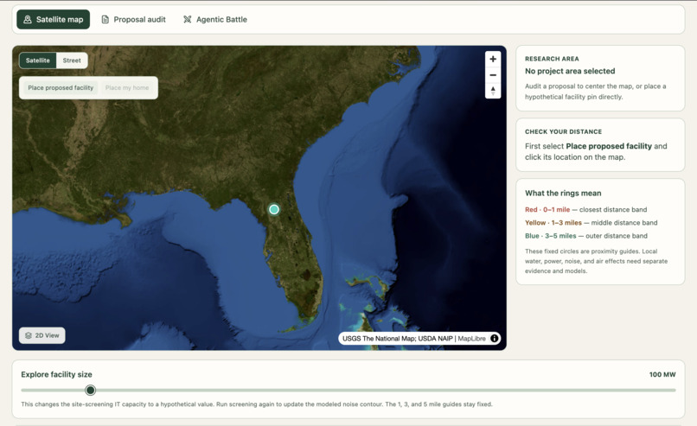Click the teal marker on the map

click(x=274, y=209)
